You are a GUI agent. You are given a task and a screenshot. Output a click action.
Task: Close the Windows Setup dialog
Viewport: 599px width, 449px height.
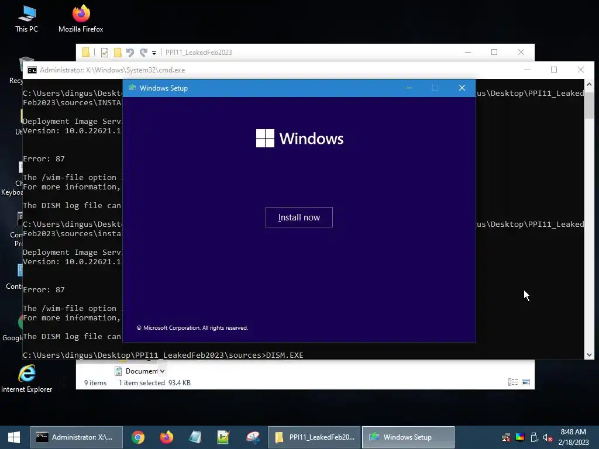pyautogui.click(x=462, y=88)
